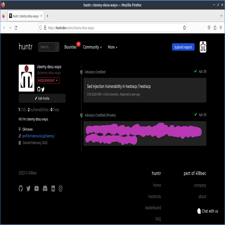
Task: Click the Advisory Credited Apr 28 heading
Action: [x=95, y=72]
